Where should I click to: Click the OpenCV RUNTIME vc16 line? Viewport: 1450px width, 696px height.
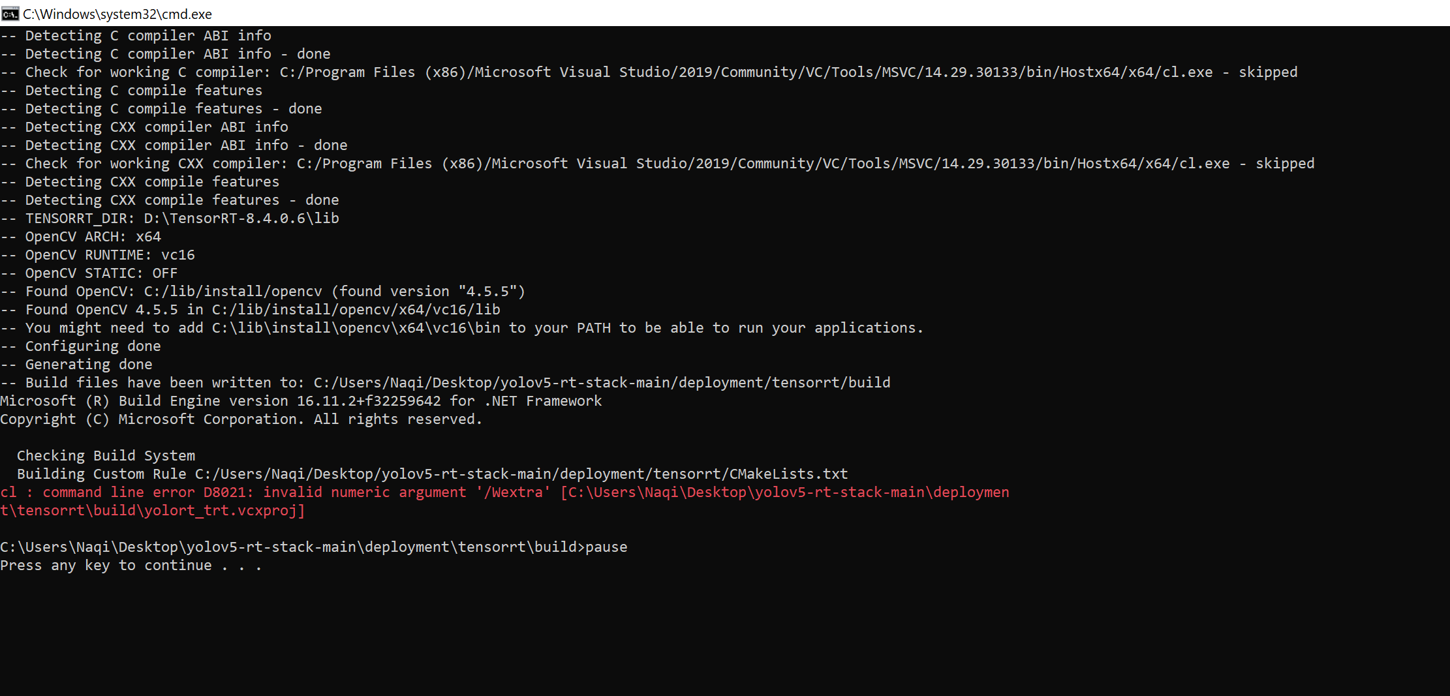(98, 254)
